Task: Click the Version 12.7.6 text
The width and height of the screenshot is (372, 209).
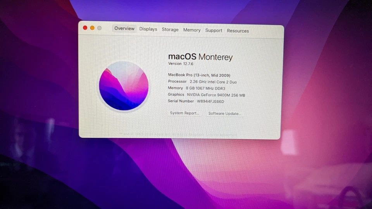Action: [x=181, y=64]
